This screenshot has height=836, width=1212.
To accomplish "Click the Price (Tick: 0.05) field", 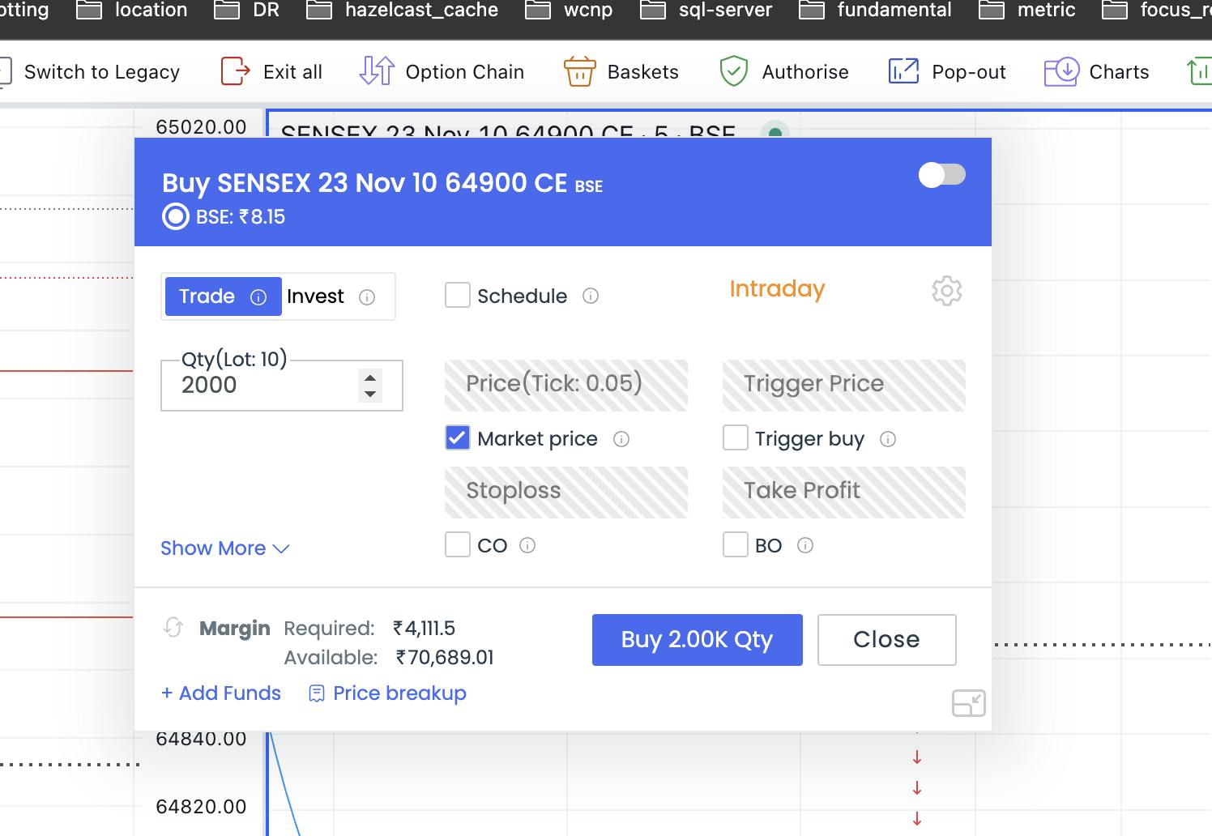I will tap(565, 386).
